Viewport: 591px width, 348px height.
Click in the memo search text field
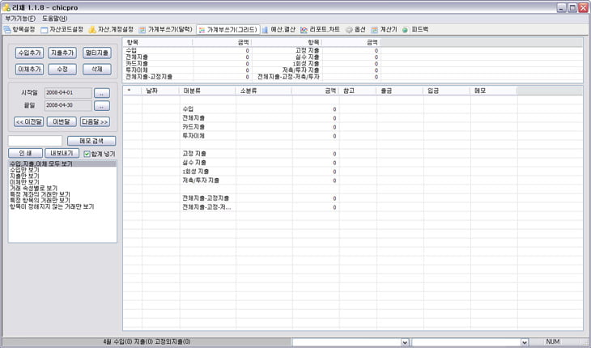coord(36,141)
